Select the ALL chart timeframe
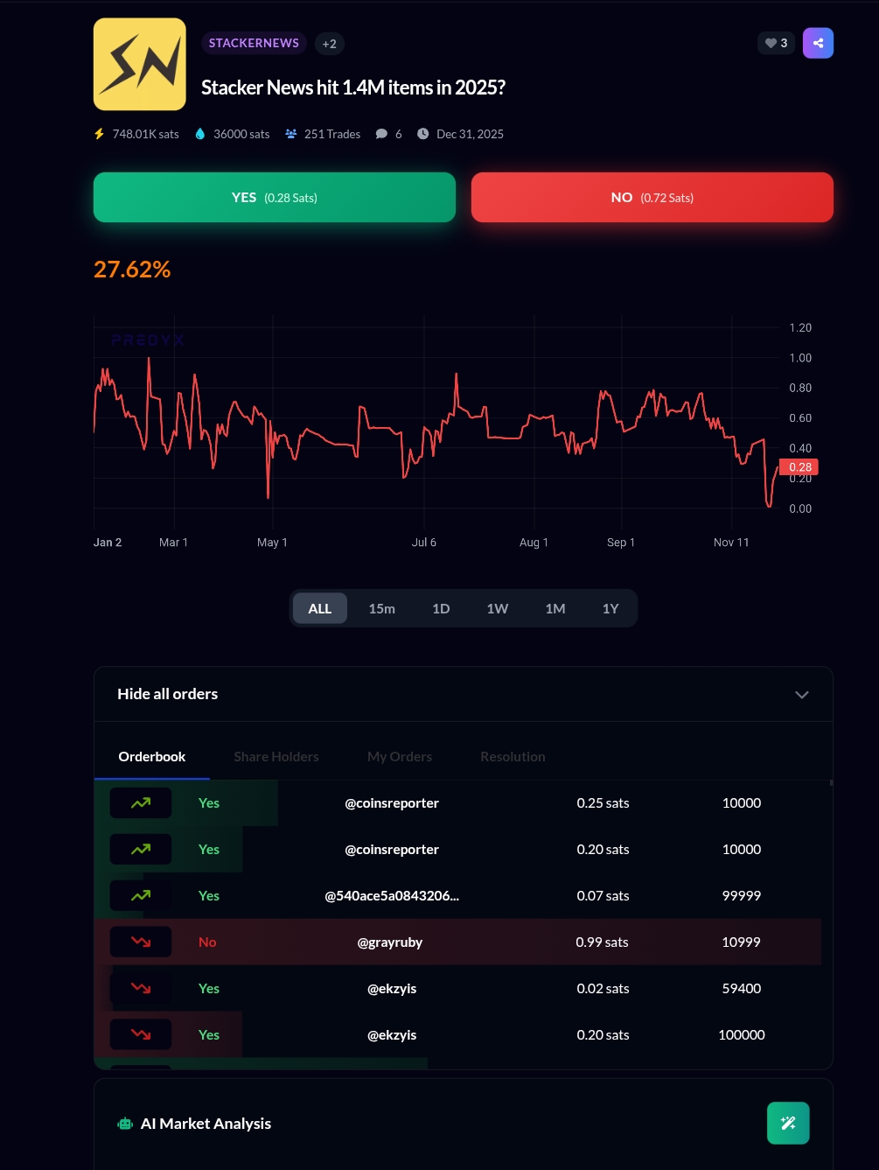The width and height of the screenshot is (879, 1170). pos(320,608)
